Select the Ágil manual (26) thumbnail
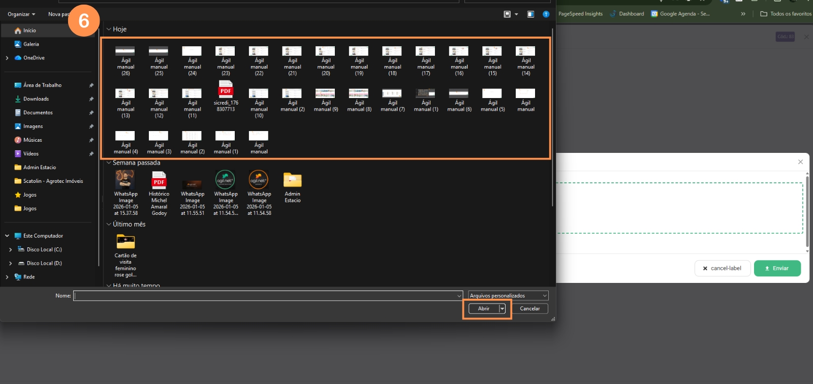 pos(125,51)
